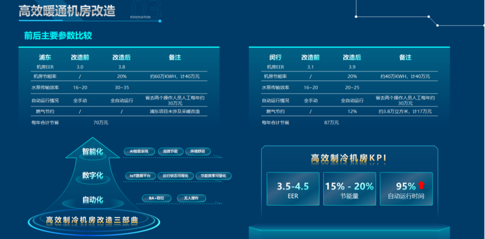This screenshot has width=485, height=239.
Task: Click the 15% - 20% 节能量 KPI card
Action: pyautogui.click(x=349, y=189)
